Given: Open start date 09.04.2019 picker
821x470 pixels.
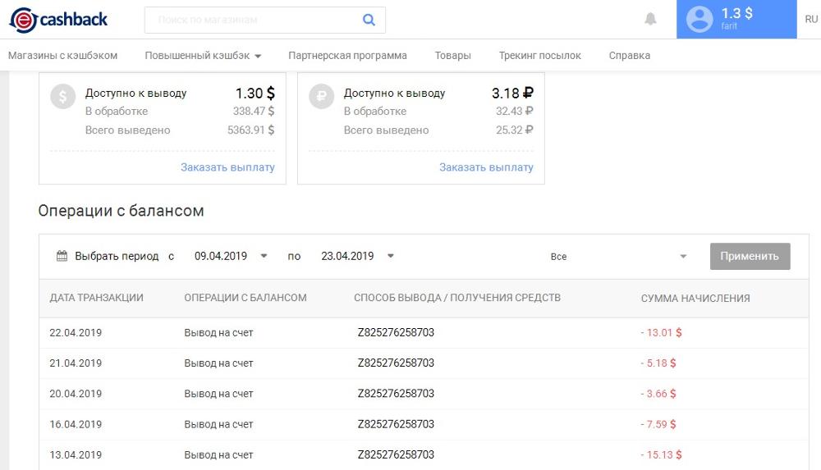Looking at the screenshot, I should pyautogui.click(x=231, y=256).
